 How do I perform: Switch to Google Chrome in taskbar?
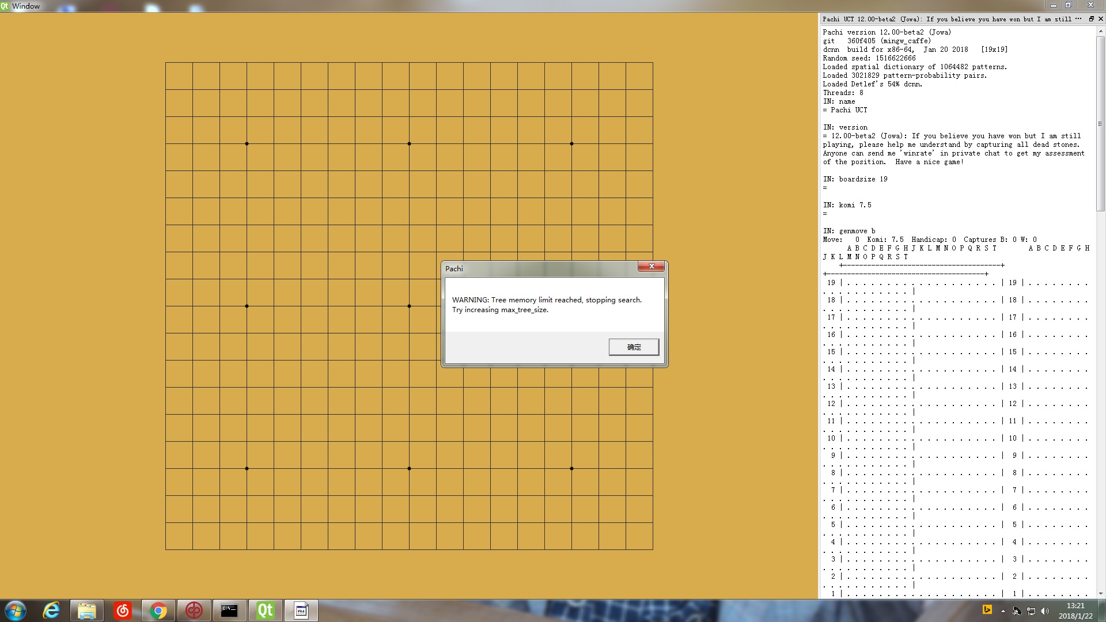point(158,610)
